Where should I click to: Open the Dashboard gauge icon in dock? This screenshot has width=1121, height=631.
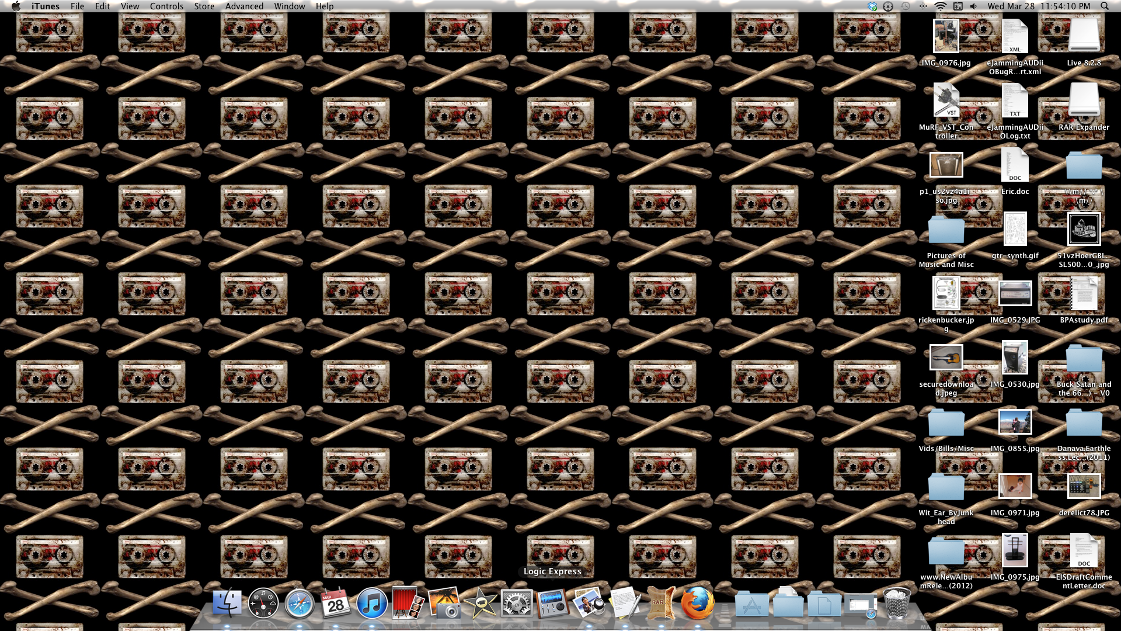[x=263, y=604]
